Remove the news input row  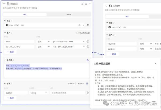(88, 42)
